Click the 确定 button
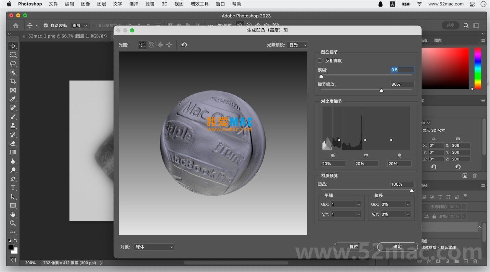The height and width of the screenshot is (272, 490). pyautogui.click(x=398, y=247)
